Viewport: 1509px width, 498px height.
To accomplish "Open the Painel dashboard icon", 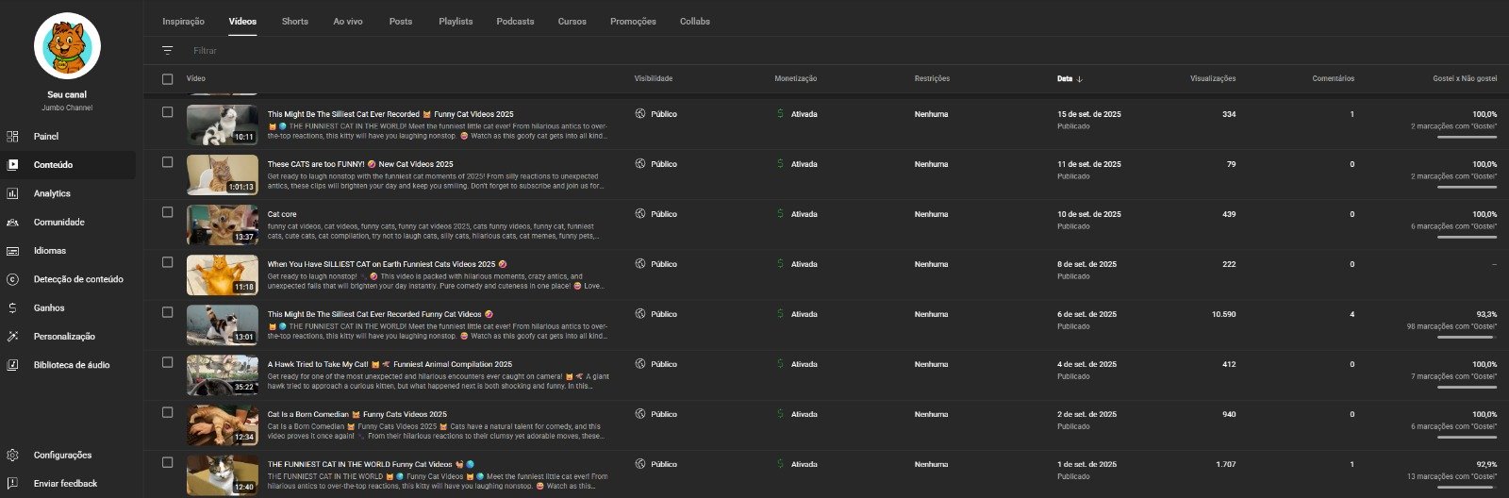I will click(x=12, y=136).
